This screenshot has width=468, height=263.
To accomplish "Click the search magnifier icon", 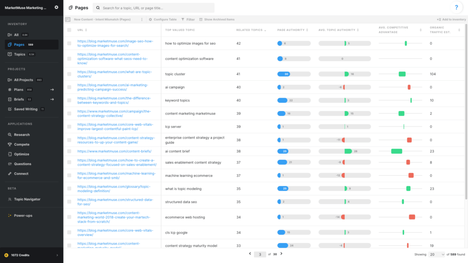I will 98,8.
